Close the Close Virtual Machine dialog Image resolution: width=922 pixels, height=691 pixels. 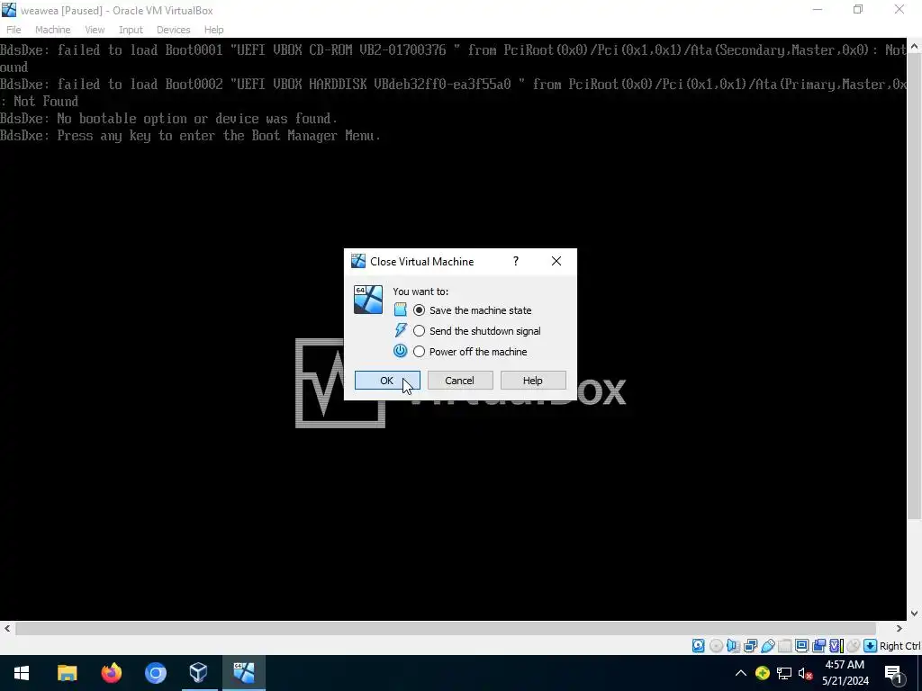point(556,261)
